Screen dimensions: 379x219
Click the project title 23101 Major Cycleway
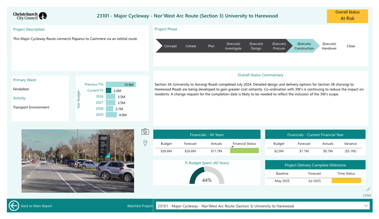pos(187,16)
